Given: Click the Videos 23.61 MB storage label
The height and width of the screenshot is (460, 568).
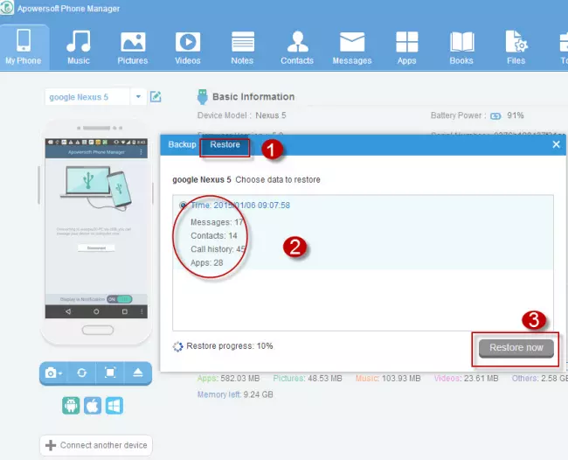Looking at the screenshot, I should (467, 379).
